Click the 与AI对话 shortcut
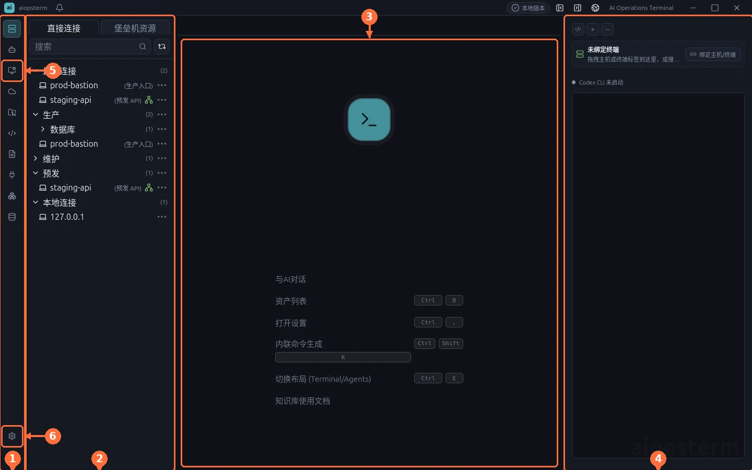 click(290, 279)
